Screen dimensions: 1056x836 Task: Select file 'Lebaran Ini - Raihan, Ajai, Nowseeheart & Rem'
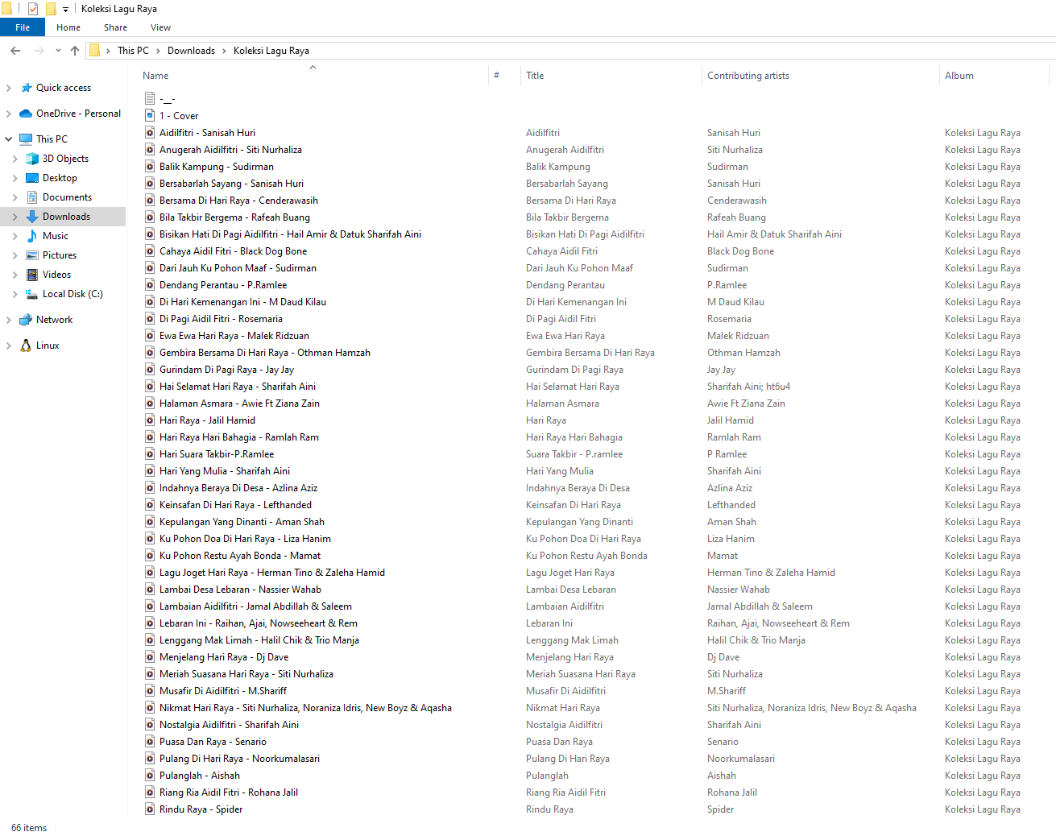259,623
